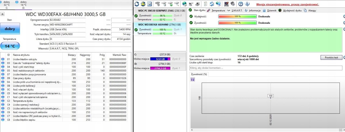Click the comment input field

click(x=266, y=68)
